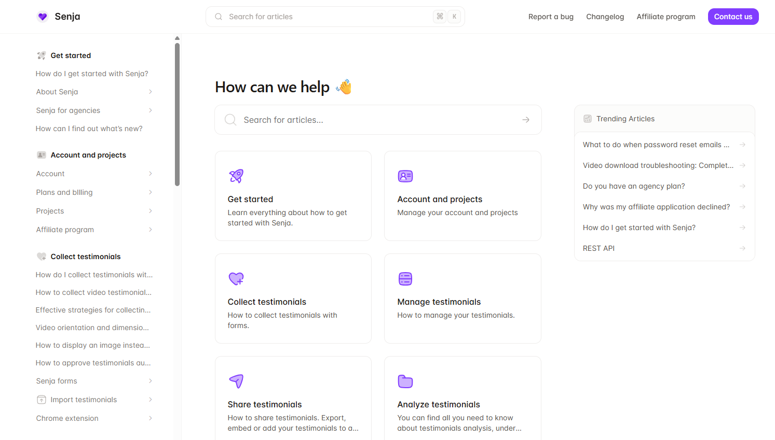775x440 pixels.
Task: Expand Chrome extension chevron
Action: [151, 418]
